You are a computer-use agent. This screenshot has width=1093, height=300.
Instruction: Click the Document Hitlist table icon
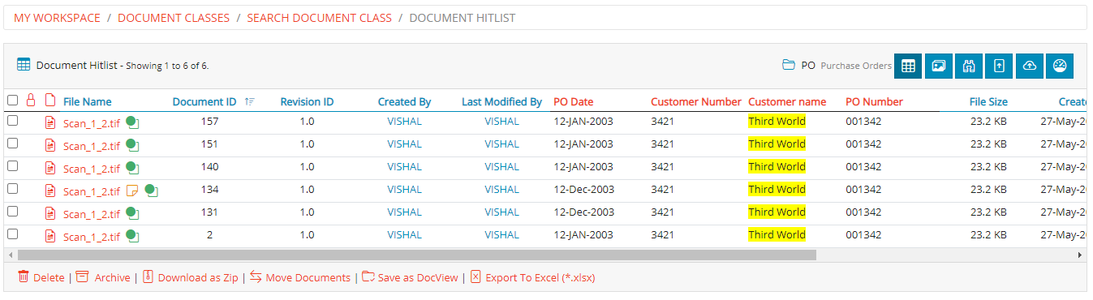click(x=24, y=65)
